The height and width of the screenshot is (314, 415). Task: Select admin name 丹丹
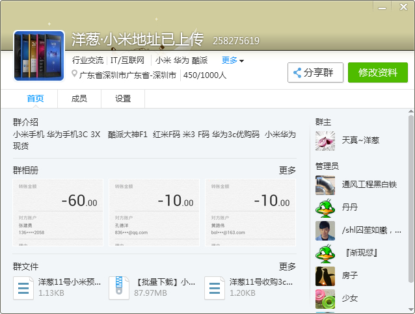[349, 207]
